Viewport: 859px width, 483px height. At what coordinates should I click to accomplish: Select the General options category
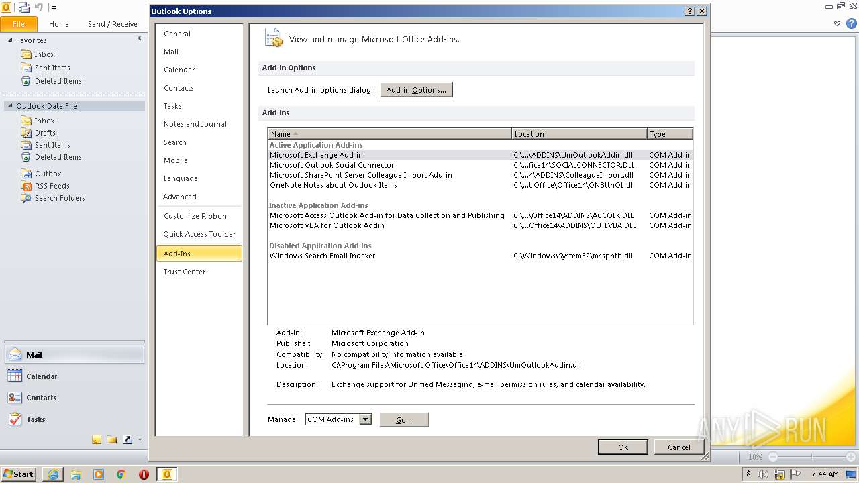tap(199, 34)
